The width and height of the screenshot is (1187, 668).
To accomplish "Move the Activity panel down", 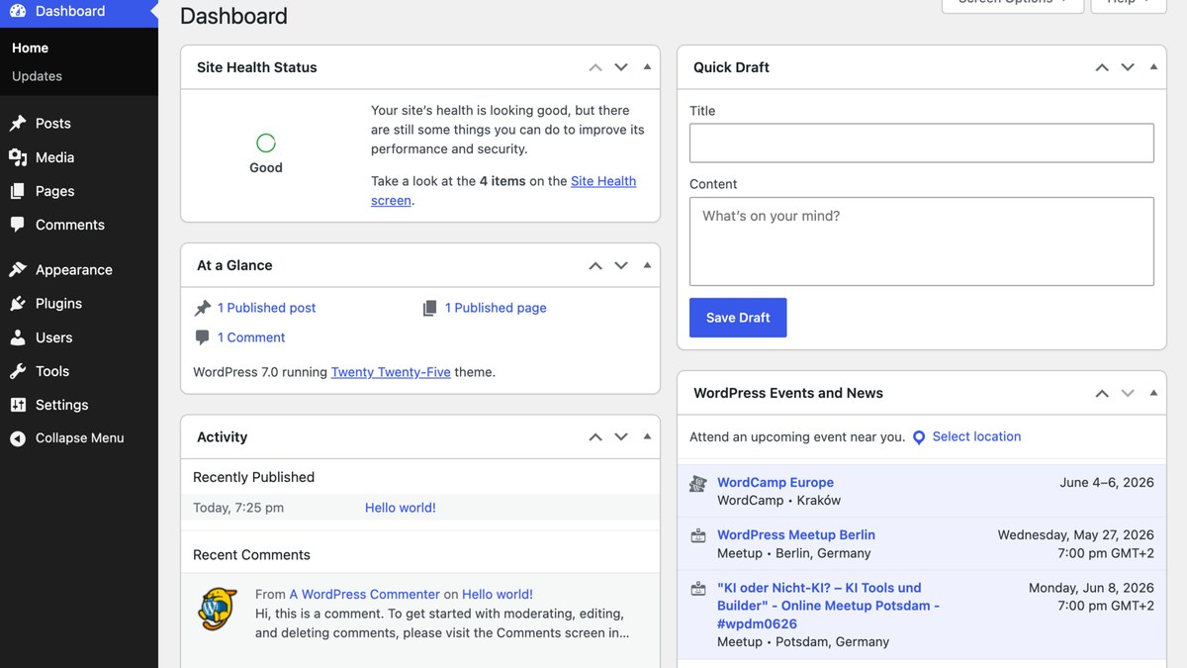I will pos(621,436).
